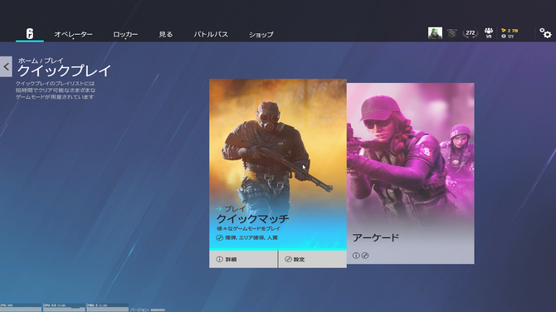Click the R6 Credits balance
Screen dimensions: 556x312
tap(508, 37)
